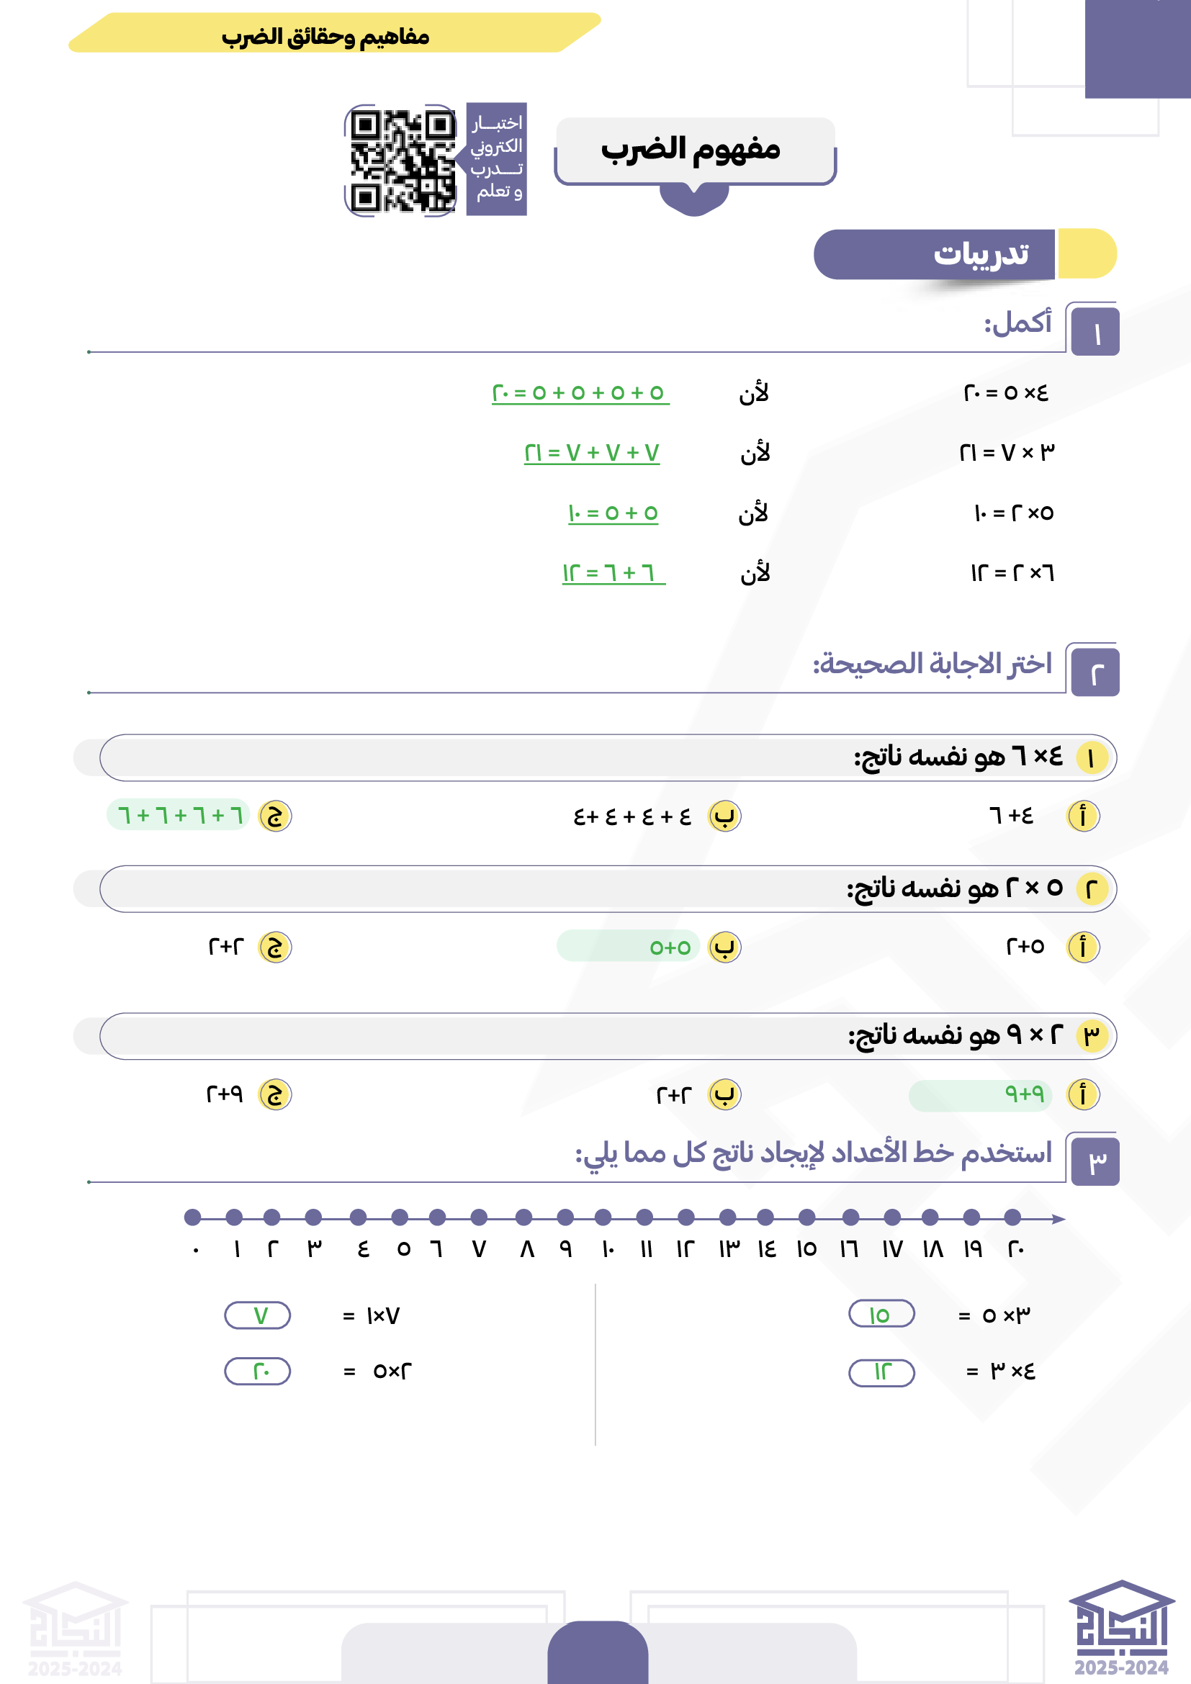Click section number badge ١ beside أكمل
The height and width of the screenshot is (1684, 1191).
pos(1095,333)
